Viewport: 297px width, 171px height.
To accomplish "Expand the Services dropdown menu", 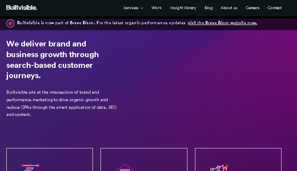I will pos(133,8).
